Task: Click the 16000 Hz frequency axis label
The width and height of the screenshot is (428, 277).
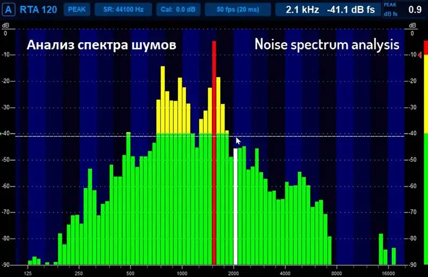Action: click(388, 273)
